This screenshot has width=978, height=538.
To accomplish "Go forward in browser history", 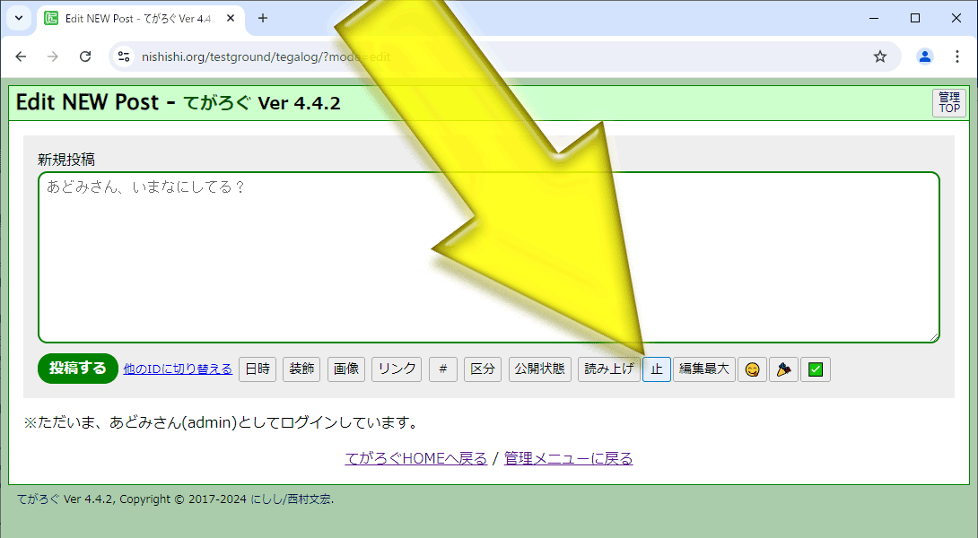I will coord(53,56).
